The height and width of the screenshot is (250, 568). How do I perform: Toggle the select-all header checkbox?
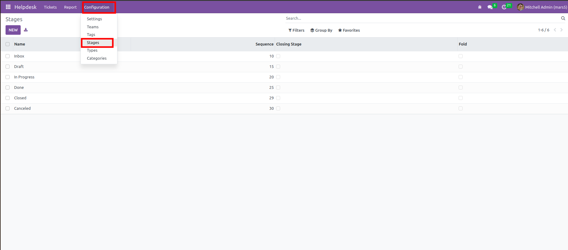[x=8, y=44]
